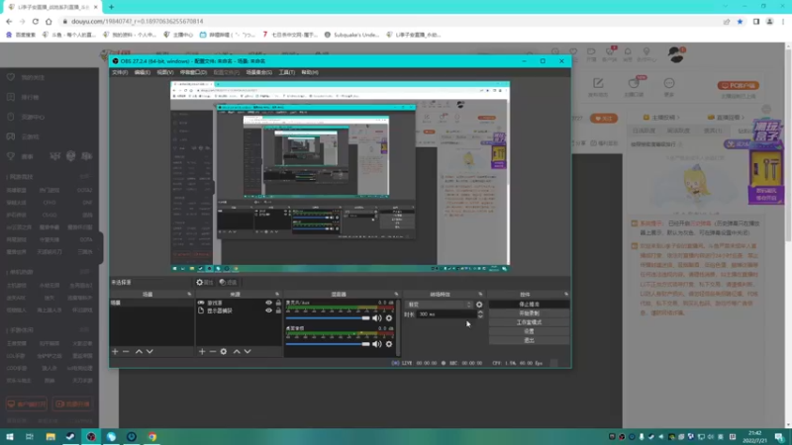
Task: Click the Exit button in OBS controls
Action: click(x=529, y=340)
